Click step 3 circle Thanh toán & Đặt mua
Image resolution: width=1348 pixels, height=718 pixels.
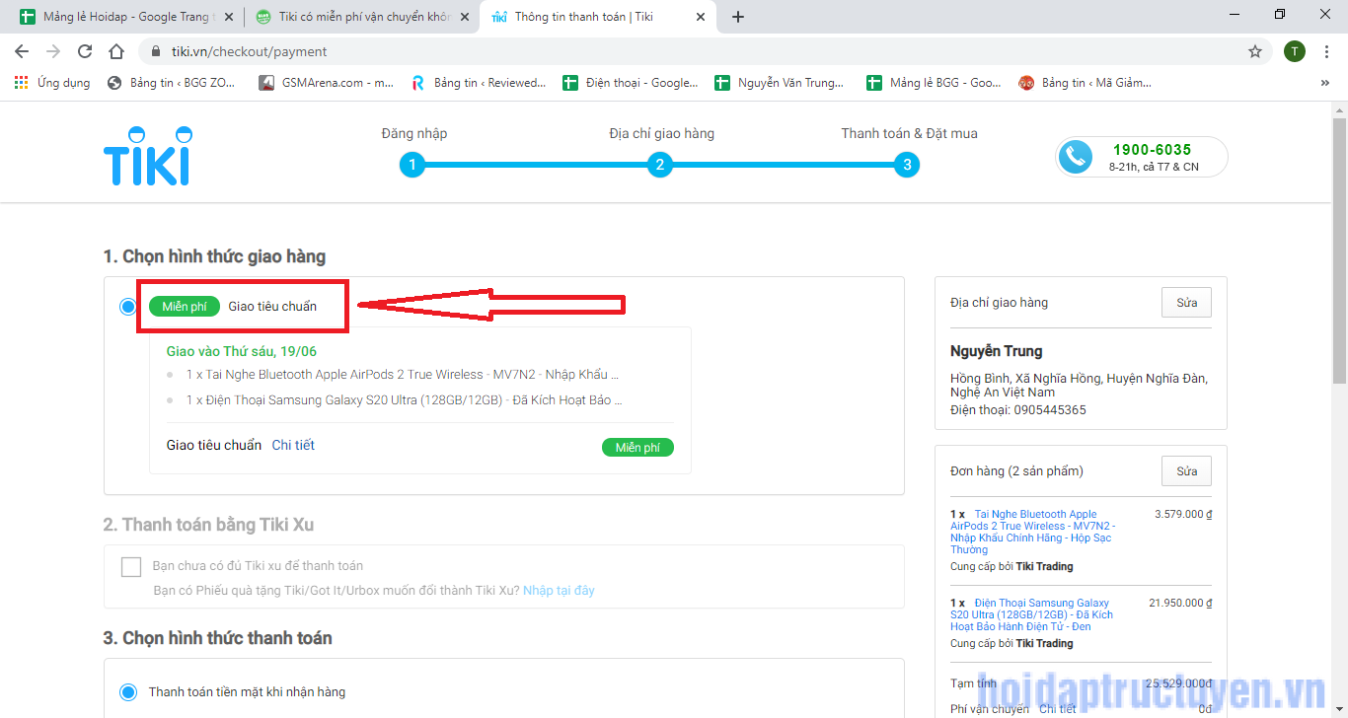[x=908, y=165]
